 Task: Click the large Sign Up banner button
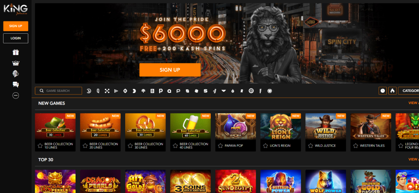click(x=170, y=70)
